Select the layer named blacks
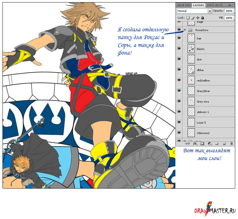This screenshot has height=219, width=238. click(x=201, y=49)
